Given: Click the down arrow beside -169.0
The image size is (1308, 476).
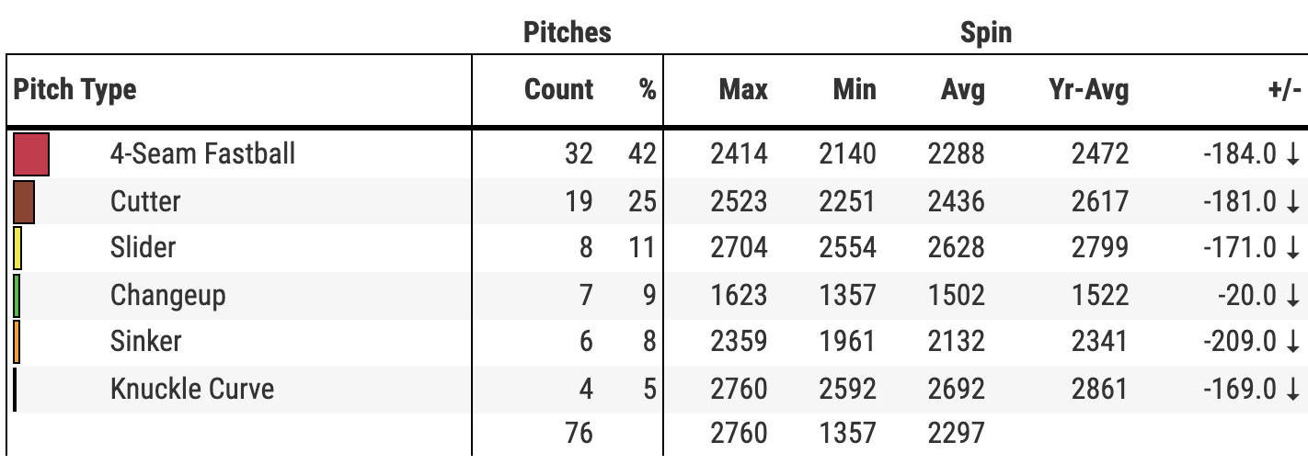Looking at the screenshot, I should coord(1293,389).
